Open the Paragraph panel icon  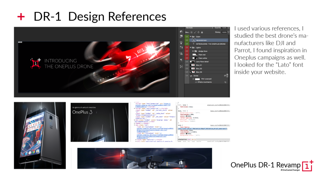181,60
